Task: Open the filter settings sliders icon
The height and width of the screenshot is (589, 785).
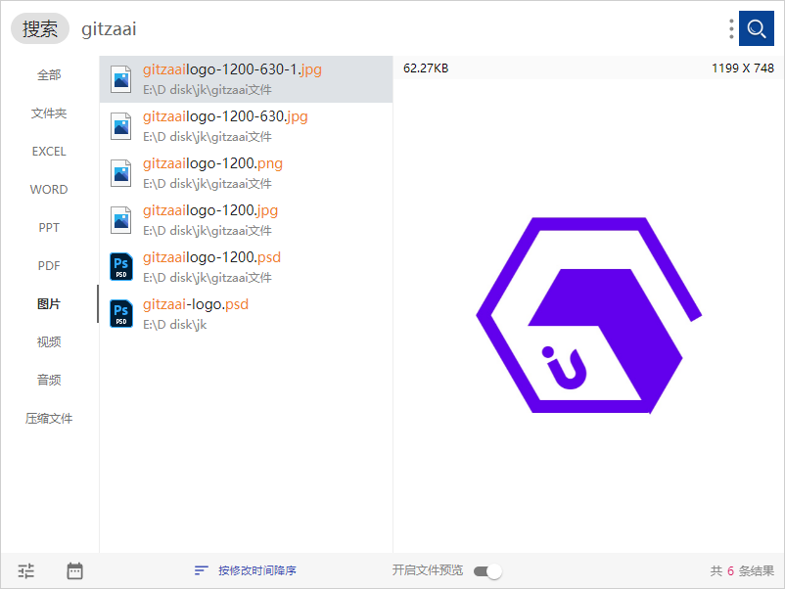Action: (26, 571)
